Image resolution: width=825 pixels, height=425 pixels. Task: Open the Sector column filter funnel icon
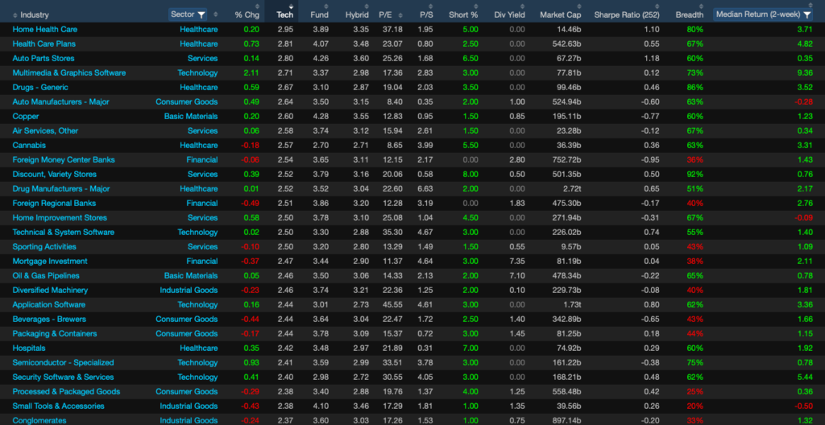click(201, 14)
